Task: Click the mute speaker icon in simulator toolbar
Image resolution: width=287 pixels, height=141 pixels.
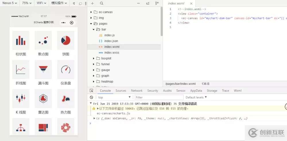Action: pyautogui.click(x=74, y=3)
